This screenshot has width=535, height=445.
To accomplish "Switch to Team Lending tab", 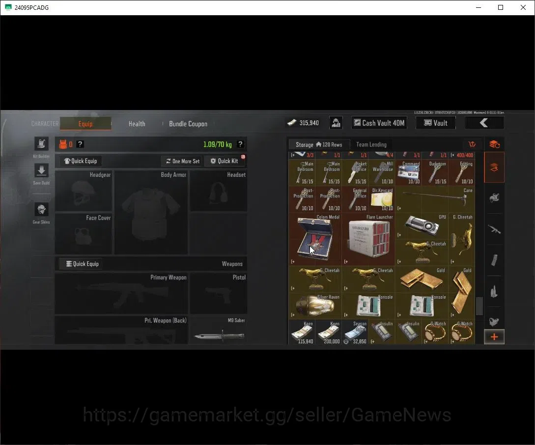I will (371, 144).
